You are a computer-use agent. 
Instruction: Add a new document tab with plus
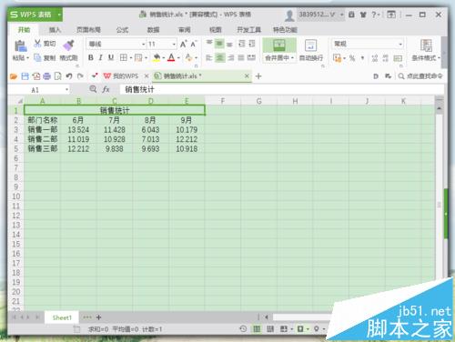click(x=258, y=76)
